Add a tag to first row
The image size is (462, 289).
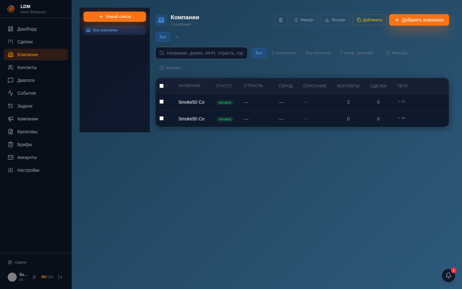click(x=402, y=101)
